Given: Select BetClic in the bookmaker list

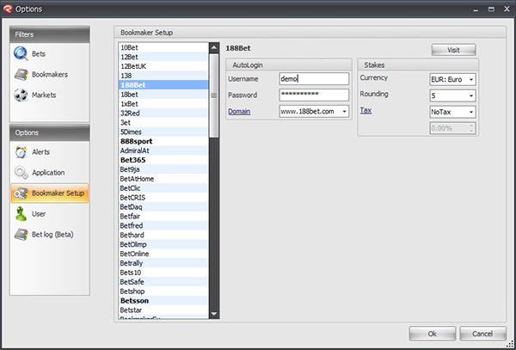Looking at the screenshot, I should click(x=163, y=188).
